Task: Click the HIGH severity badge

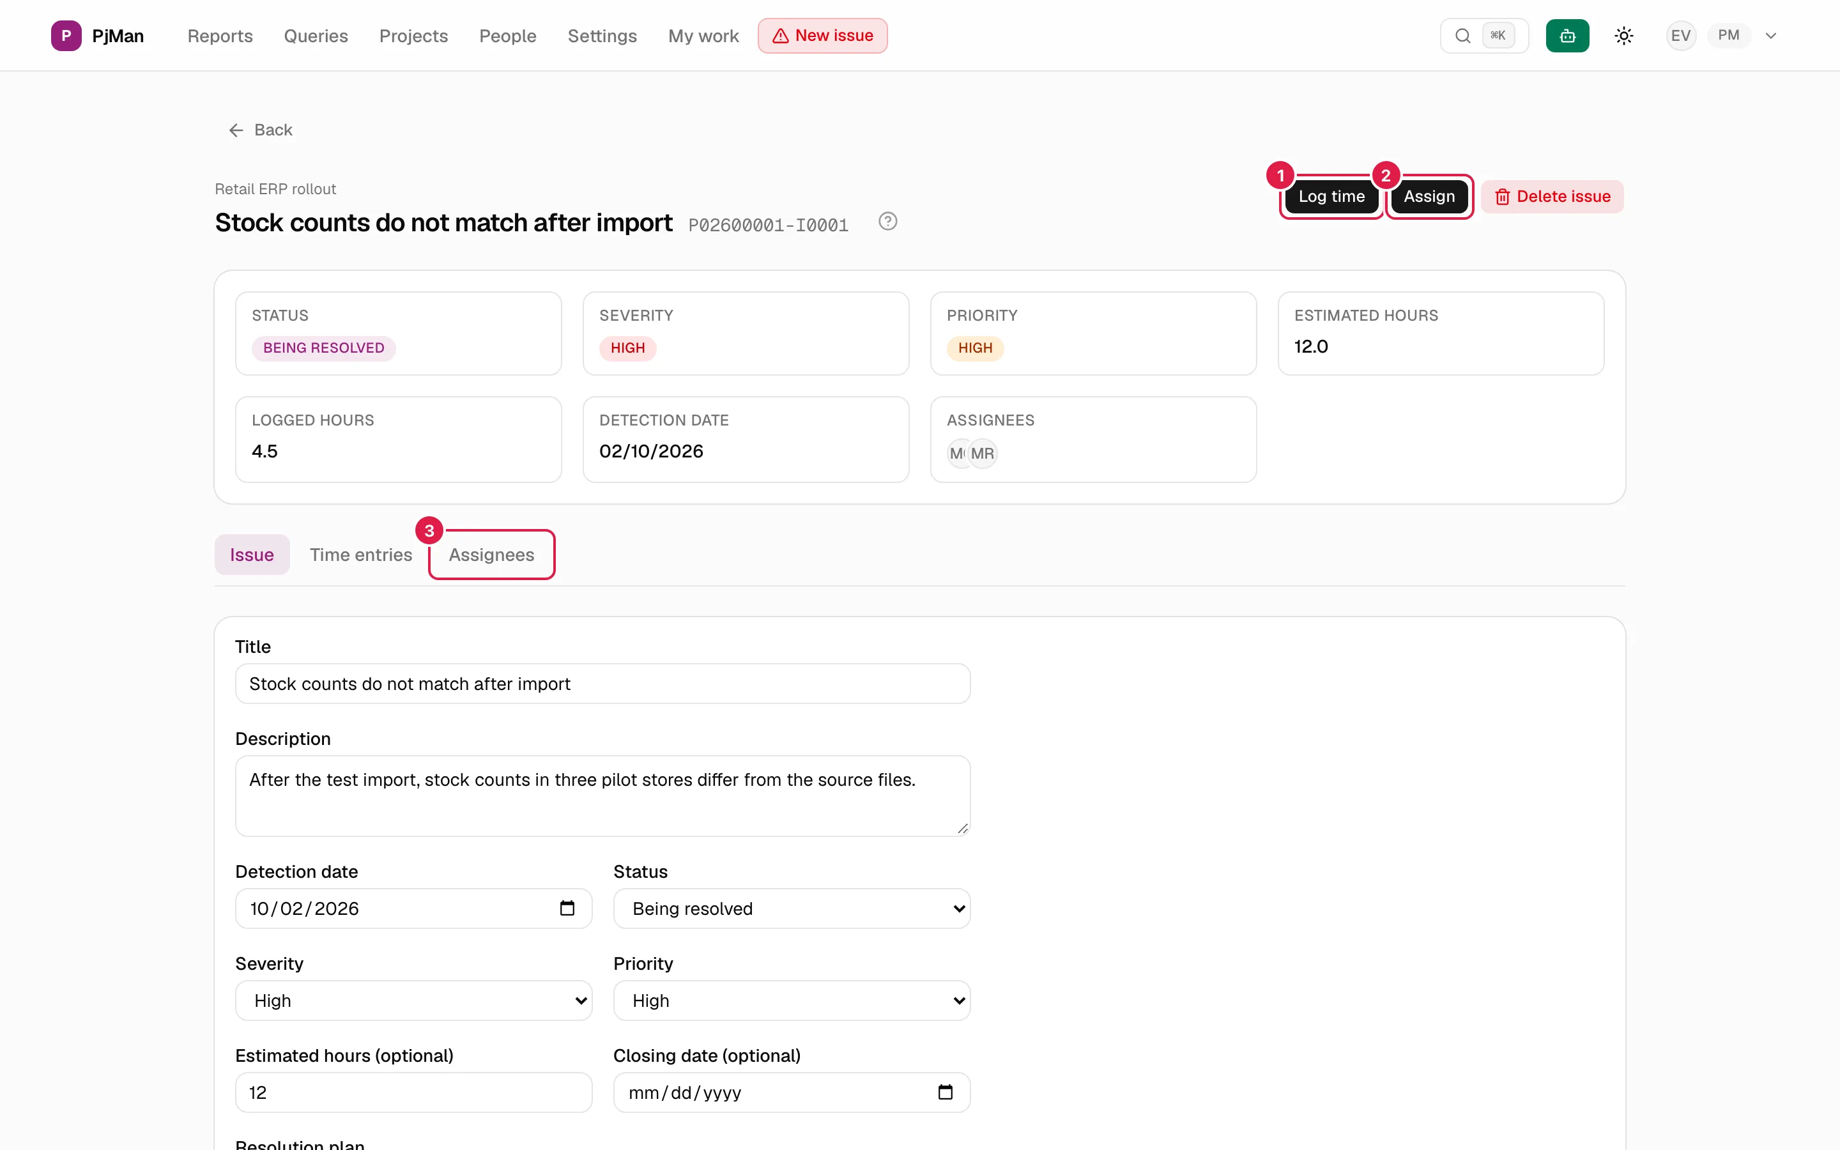Action: pyautogui.click(x=627, y=348)
